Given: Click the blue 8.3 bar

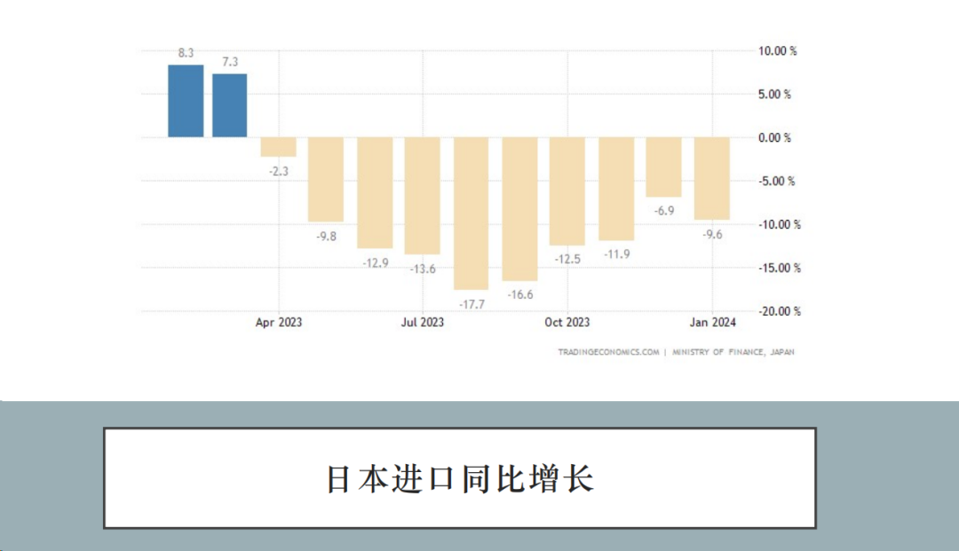Looking at the screenshot, I should (x=186, y=101).
